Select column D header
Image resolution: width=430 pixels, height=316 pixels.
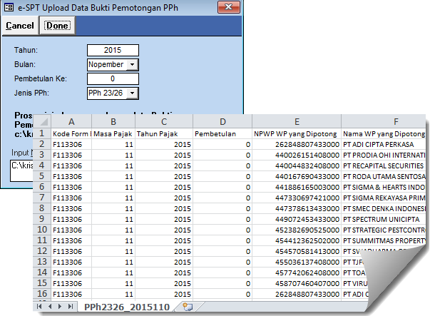[x=222, y=121]
